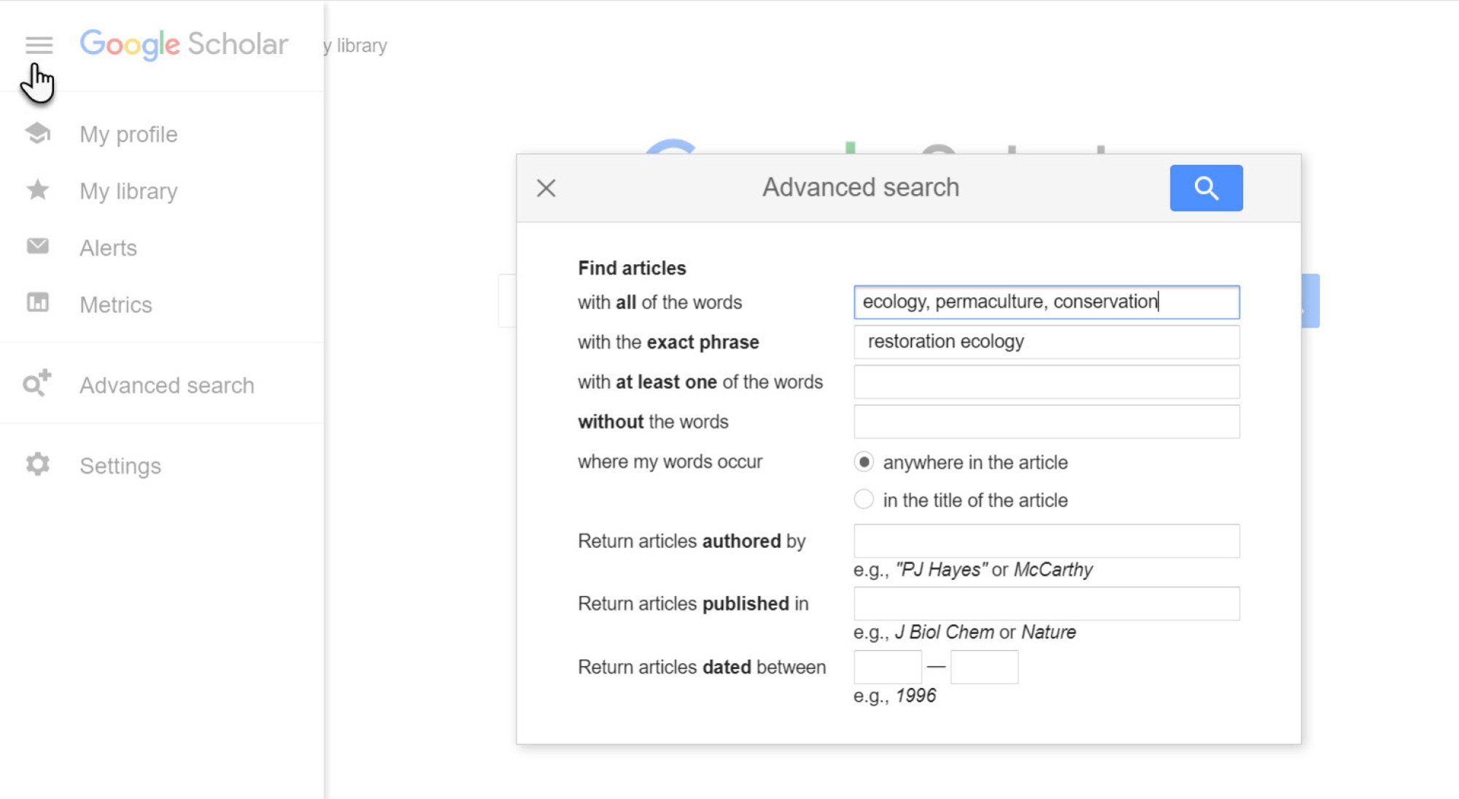Close the Advanced search dialog
The width and height of the screenshot is (1459, 799).
tap(546, 188)
